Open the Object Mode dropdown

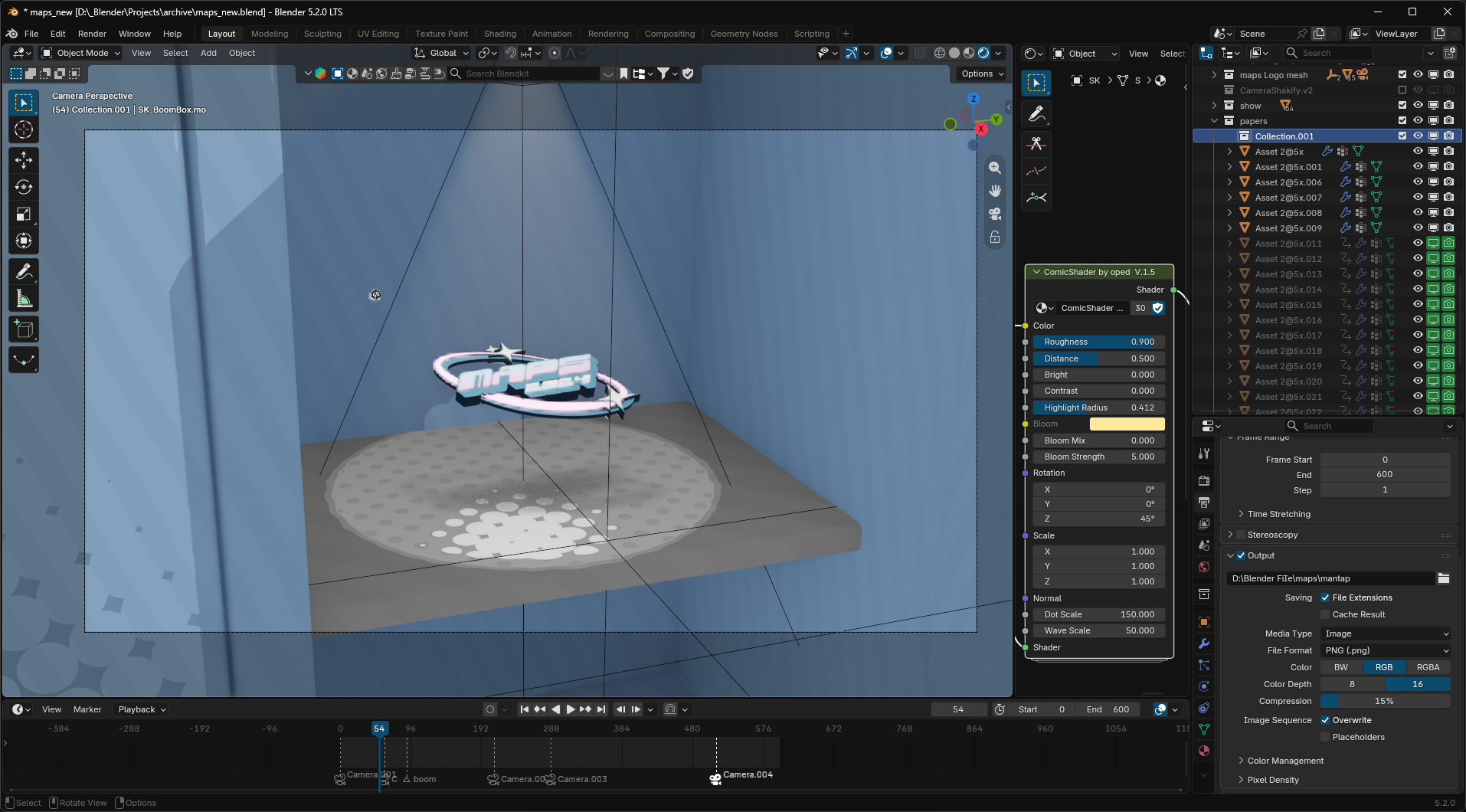click(81, 53)
